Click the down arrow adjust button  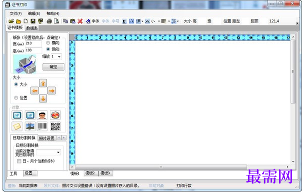point(43,98)
